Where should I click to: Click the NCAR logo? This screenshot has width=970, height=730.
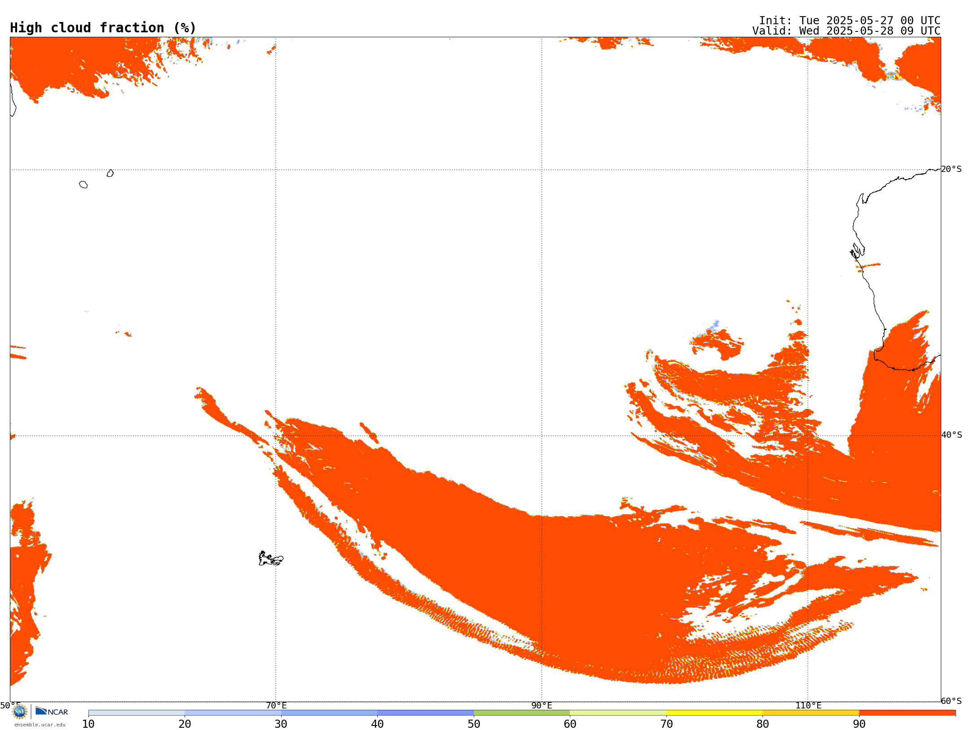pos(52,711)
